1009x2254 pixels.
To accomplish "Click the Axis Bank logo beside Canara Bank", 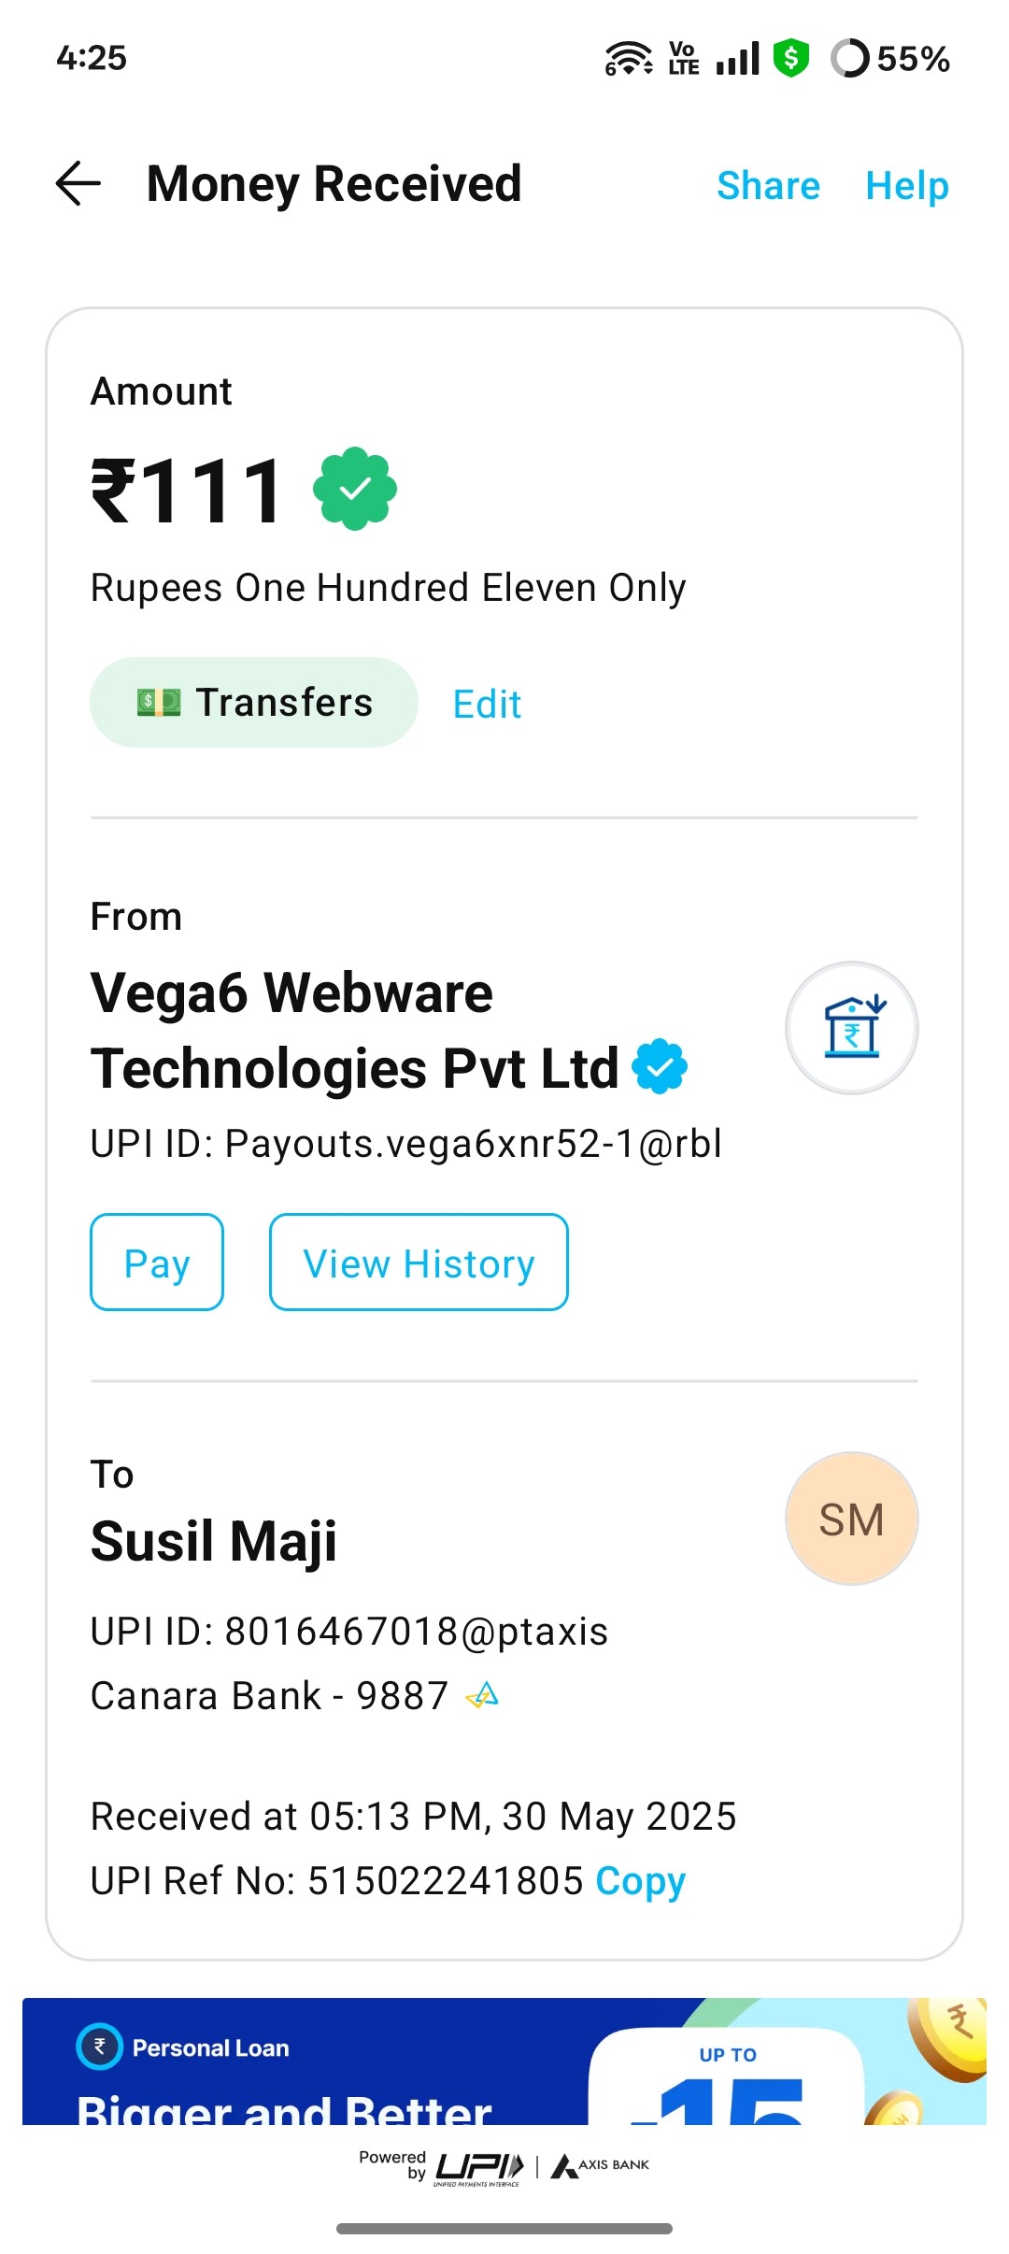I will coord(482,1695).
